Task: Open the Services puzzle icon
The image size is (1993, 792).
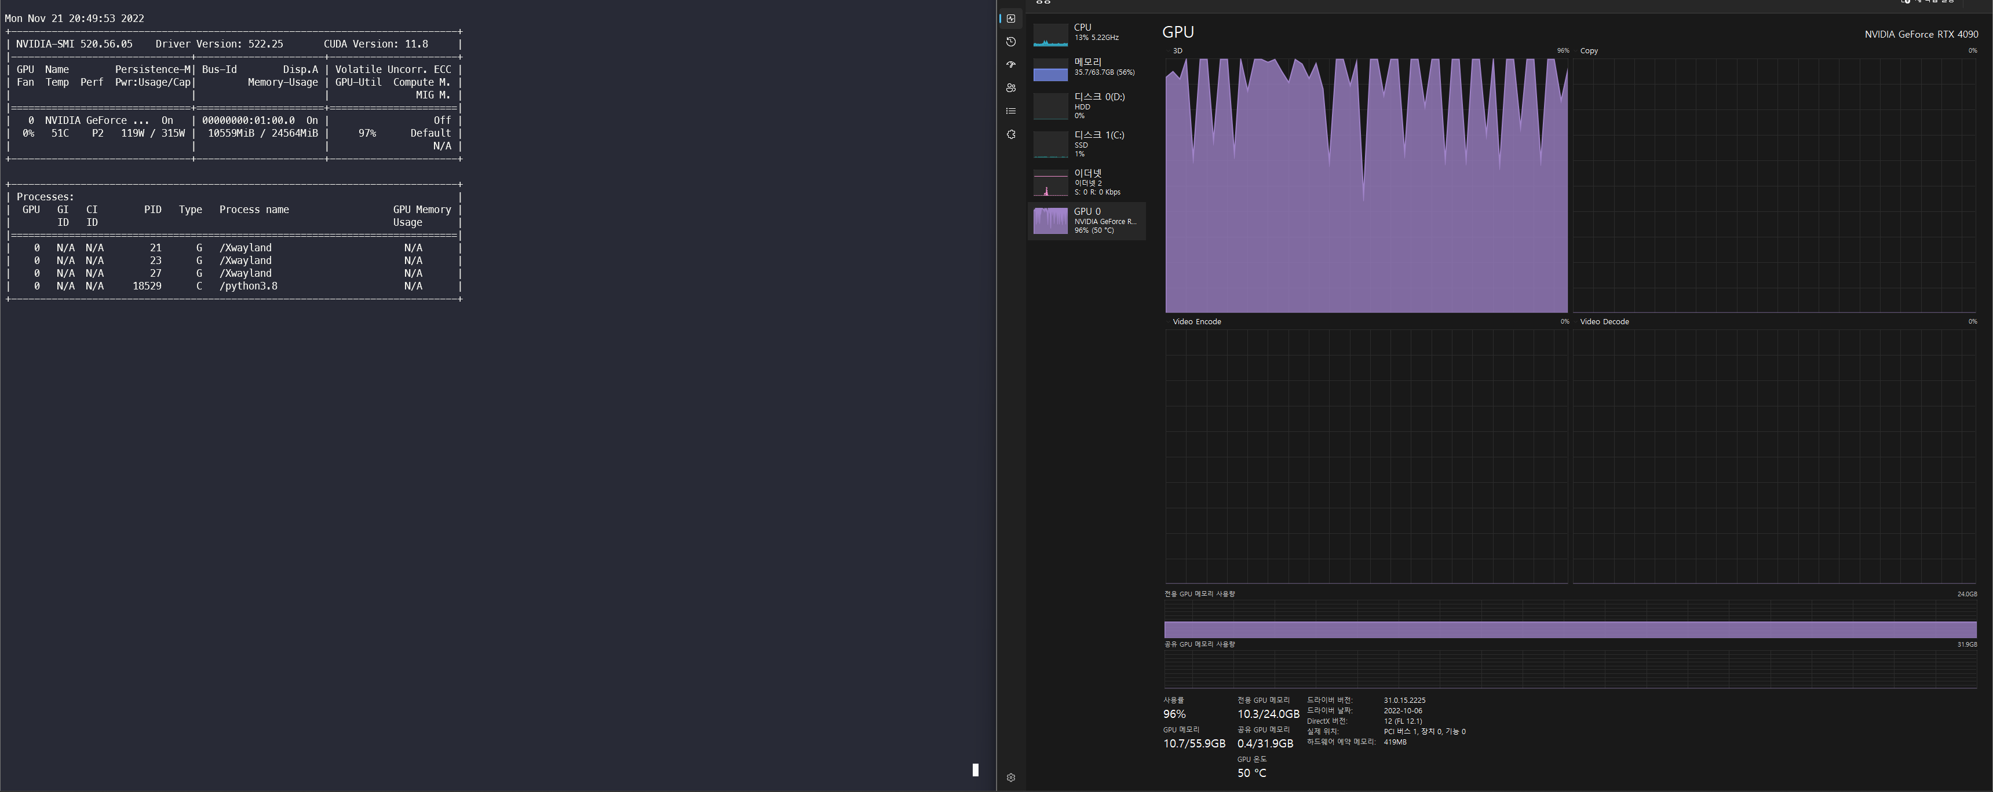Action: (1010, 134)
